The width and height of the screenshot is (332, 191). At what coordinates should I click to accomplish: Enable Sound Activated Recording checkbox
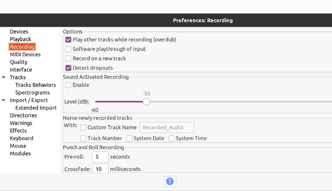pos(68,85)
